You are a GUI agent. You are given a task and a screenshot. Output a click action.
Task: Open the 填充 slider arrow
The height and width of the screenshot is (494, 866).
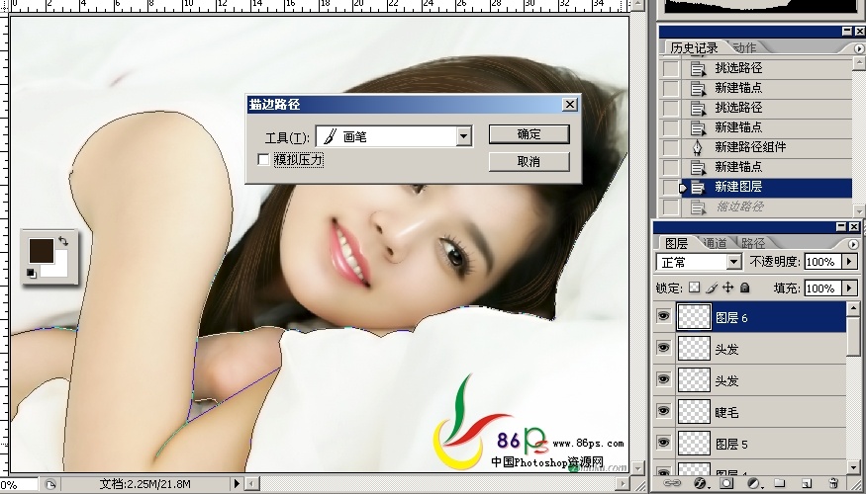[850, 288]
